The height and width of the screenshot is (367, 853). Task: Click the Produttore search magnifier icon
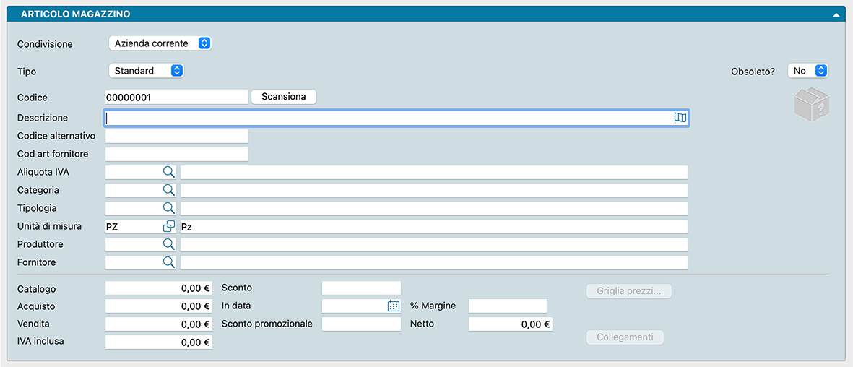click(x=168, y=244)
